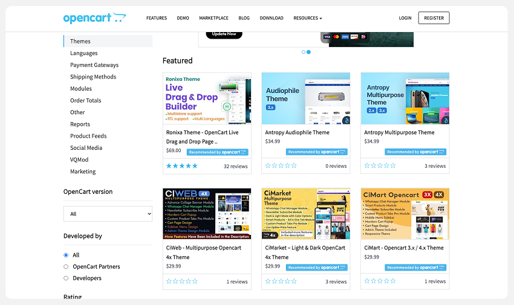
Task: Click '3 reviews' on Antropy Multipurpose card
Action: pos(435,166)
